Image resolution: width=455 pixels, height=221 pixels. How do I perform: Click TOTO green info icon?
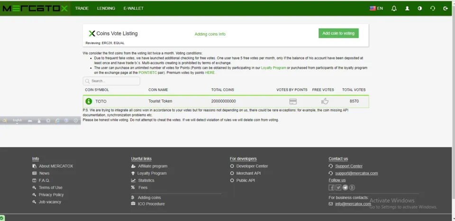click(89, 101)
